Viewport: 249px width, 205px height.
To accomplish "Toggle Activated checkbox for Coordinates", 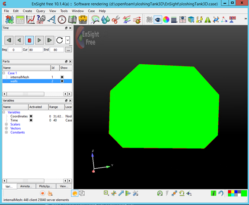I will click(31, 116).
